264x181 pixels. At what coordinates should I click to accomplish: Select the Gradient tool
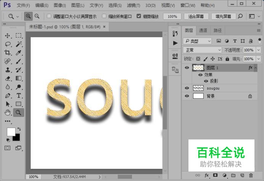[x=18, y=78]
